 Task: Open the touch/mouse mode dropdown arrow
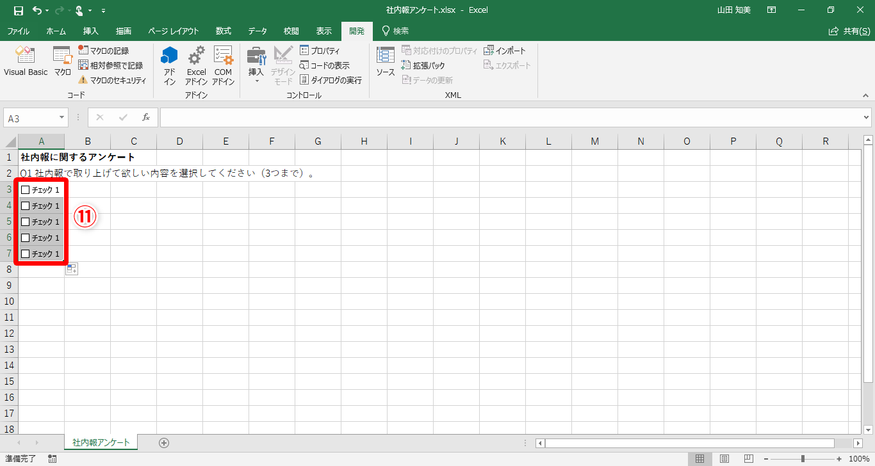90,10
